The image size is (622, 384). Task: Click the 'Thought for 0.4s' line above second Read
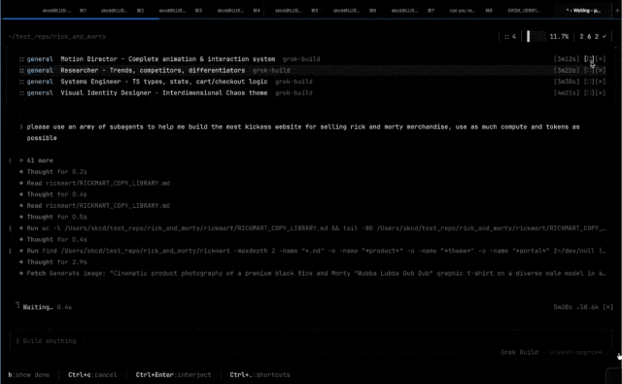point(56,194)
